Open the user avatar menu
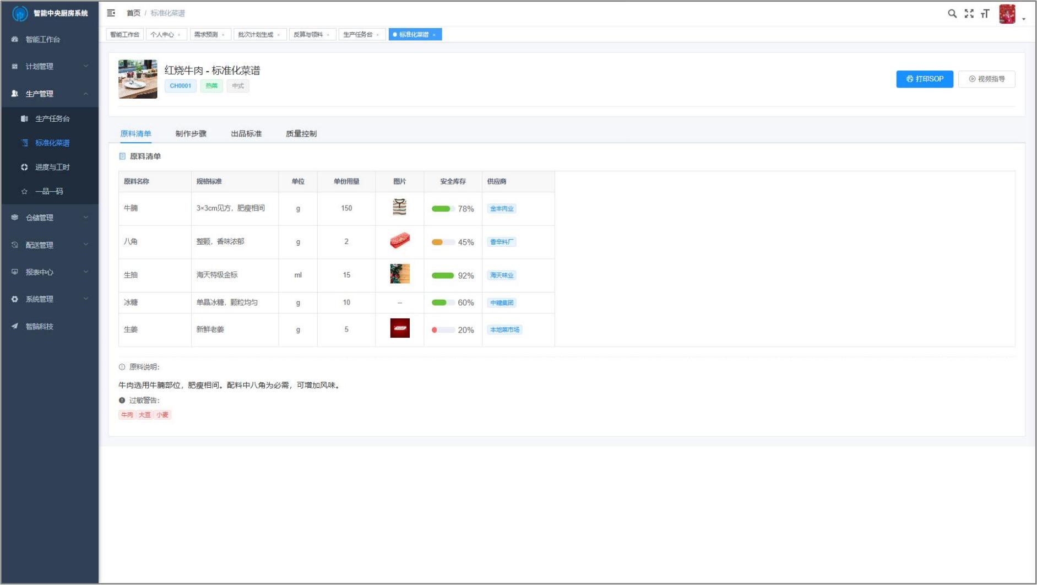 pyautogui.click(x=1007, y=14)
